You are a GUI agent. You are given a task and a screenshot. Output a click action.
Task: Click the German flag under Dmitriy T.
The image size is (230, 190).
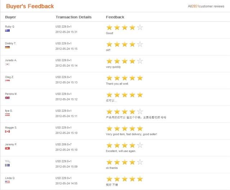7,47
